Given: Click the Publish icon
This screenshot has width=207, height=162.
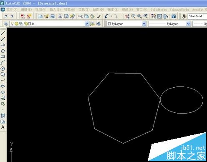Looking at the screenshot, I should pyautogui.click(x=72, y=16).
